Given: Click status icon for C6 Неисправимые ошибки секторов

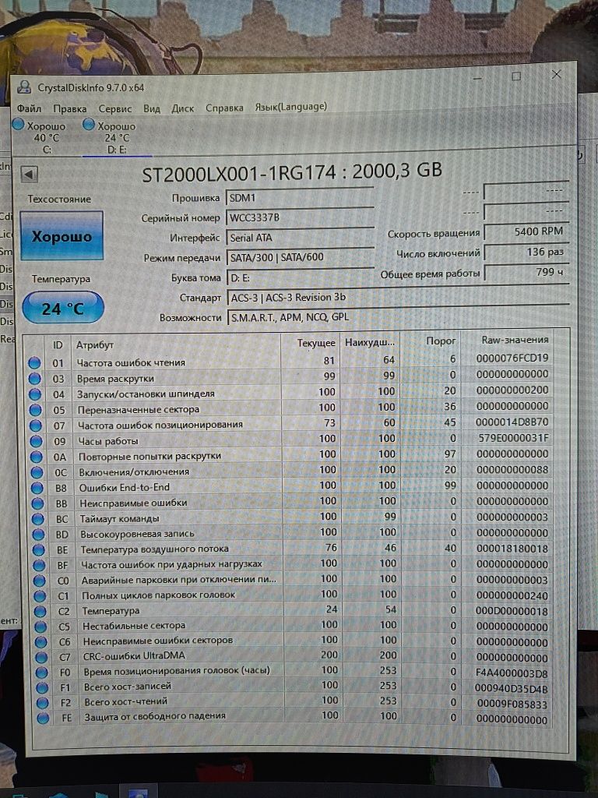Looking at the screenshot, I should 41,642.
